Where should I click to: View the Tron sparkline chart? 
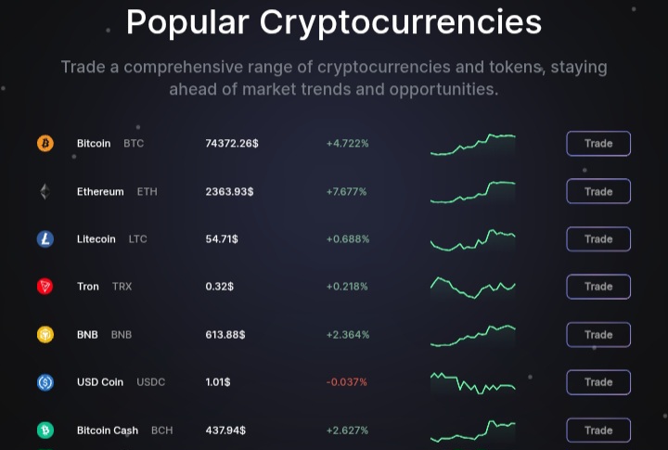point(472,287)
